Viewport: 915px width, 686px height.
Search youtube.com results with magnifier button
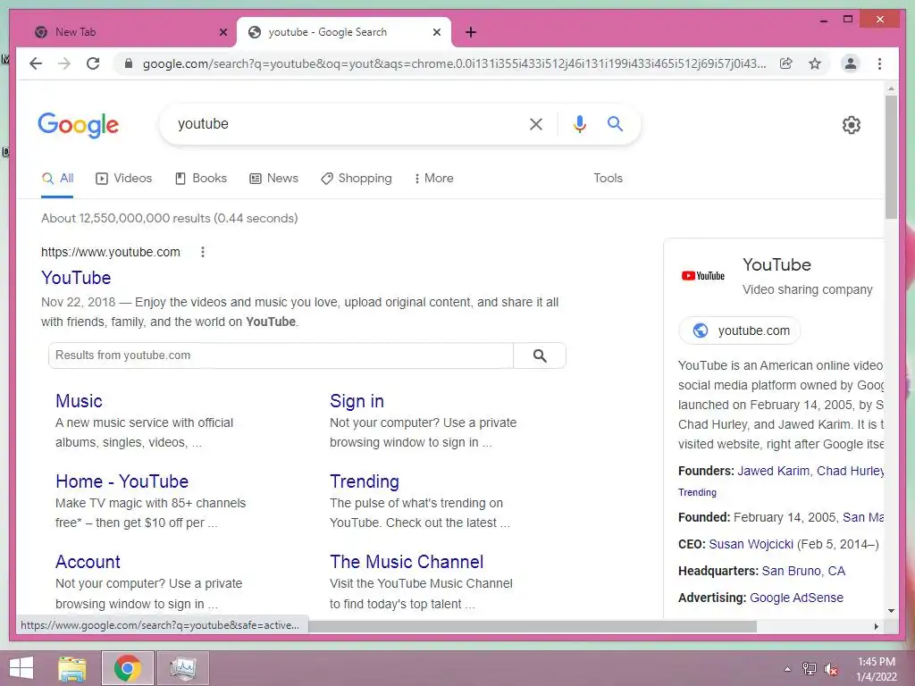540,356
